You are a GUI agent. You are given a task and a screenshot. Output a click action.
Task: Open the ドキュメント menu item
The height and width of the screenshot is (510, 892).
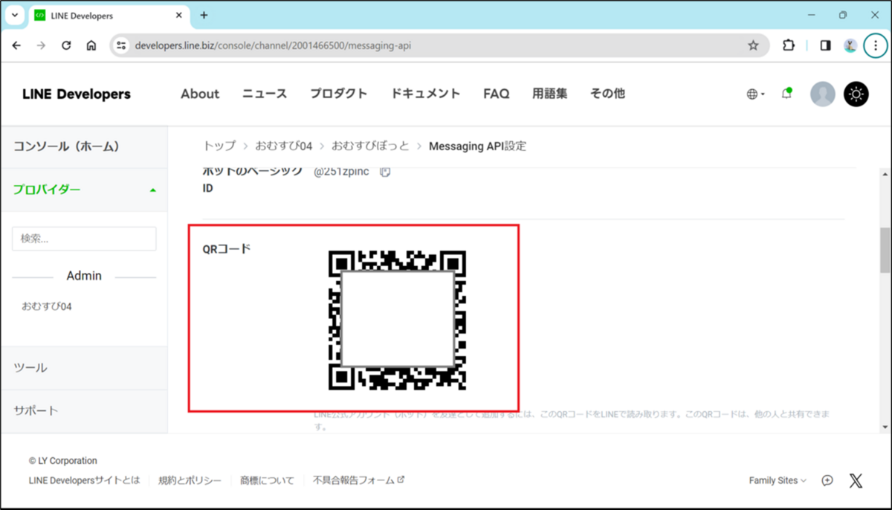coord(425,94)
